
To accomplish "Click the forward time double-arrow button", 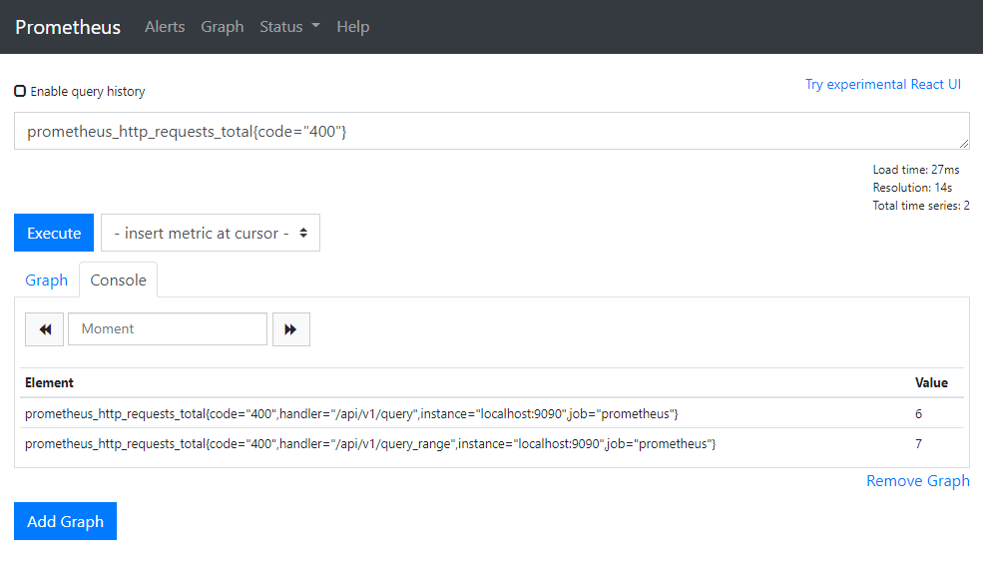I will [290, 329].
